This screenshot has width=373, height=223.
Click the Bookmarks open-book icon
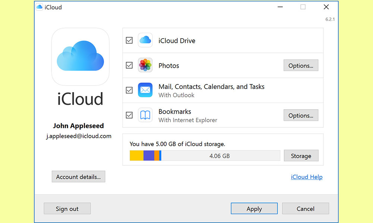coord(145,115)
